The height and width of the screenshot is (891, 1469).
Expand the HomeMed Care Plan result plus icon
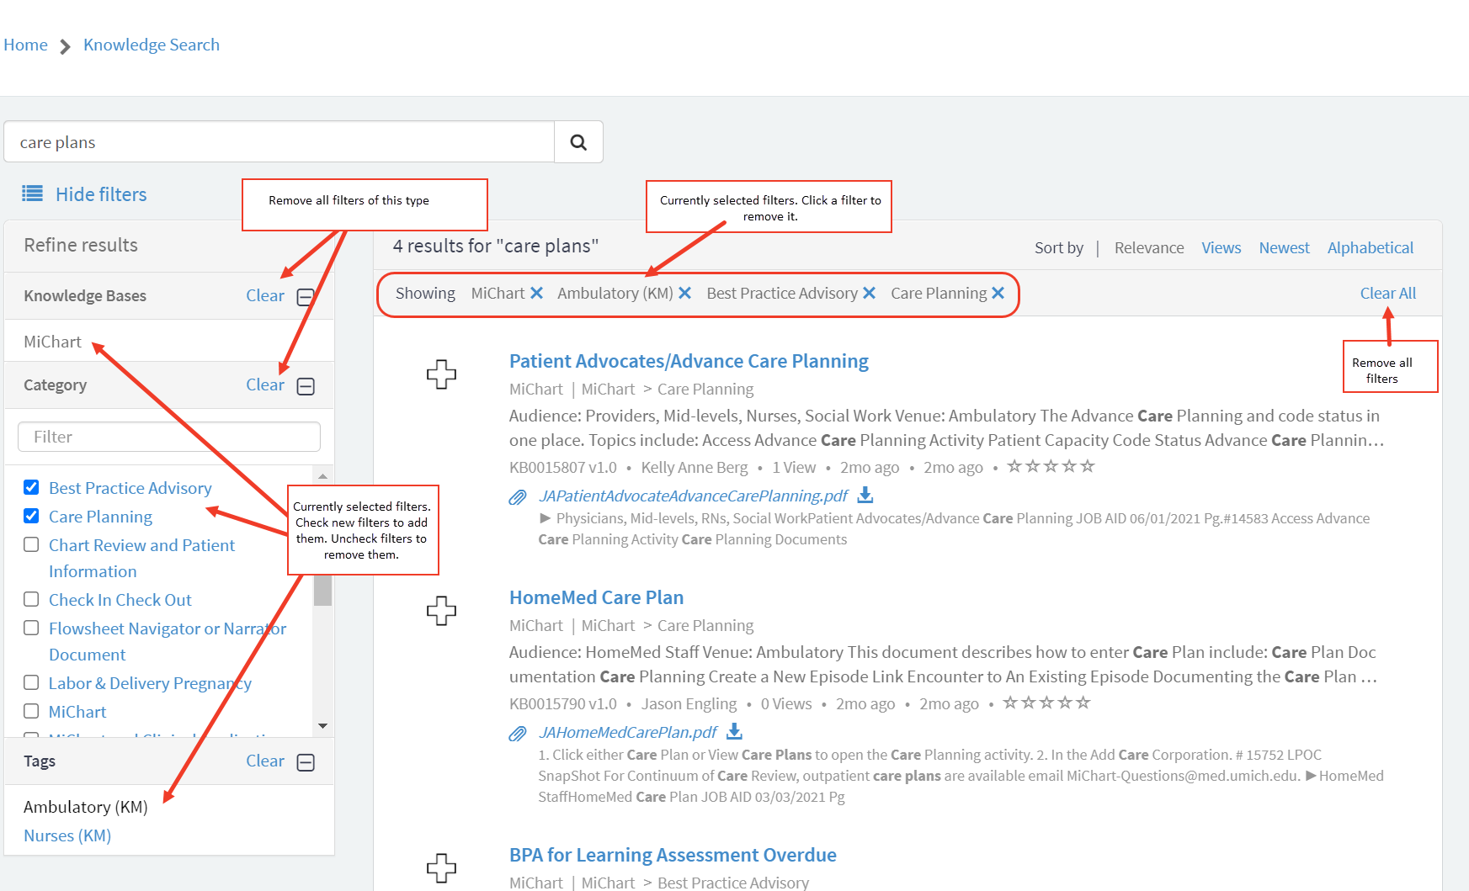[441, 610]
